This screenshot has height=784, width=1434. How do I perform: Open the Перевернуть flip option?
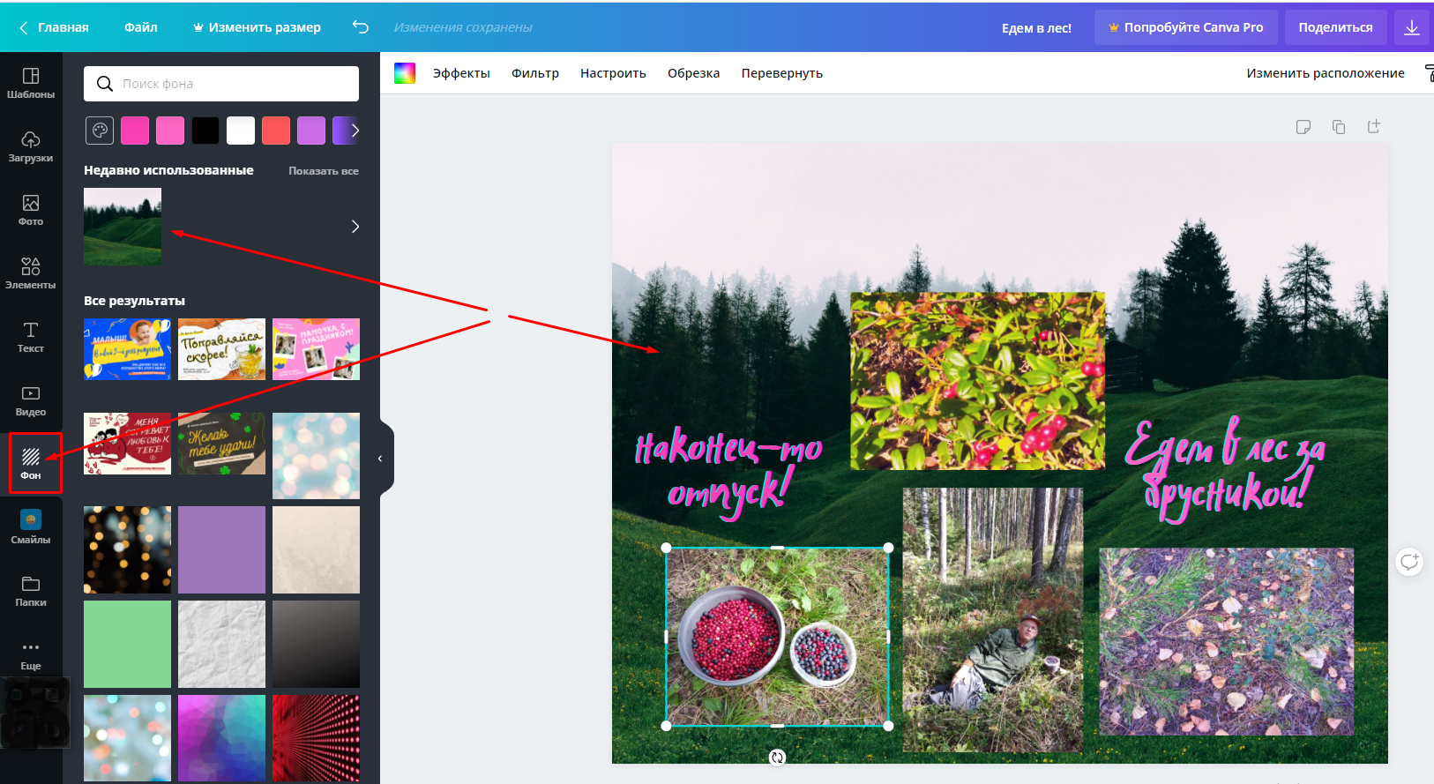781,73
